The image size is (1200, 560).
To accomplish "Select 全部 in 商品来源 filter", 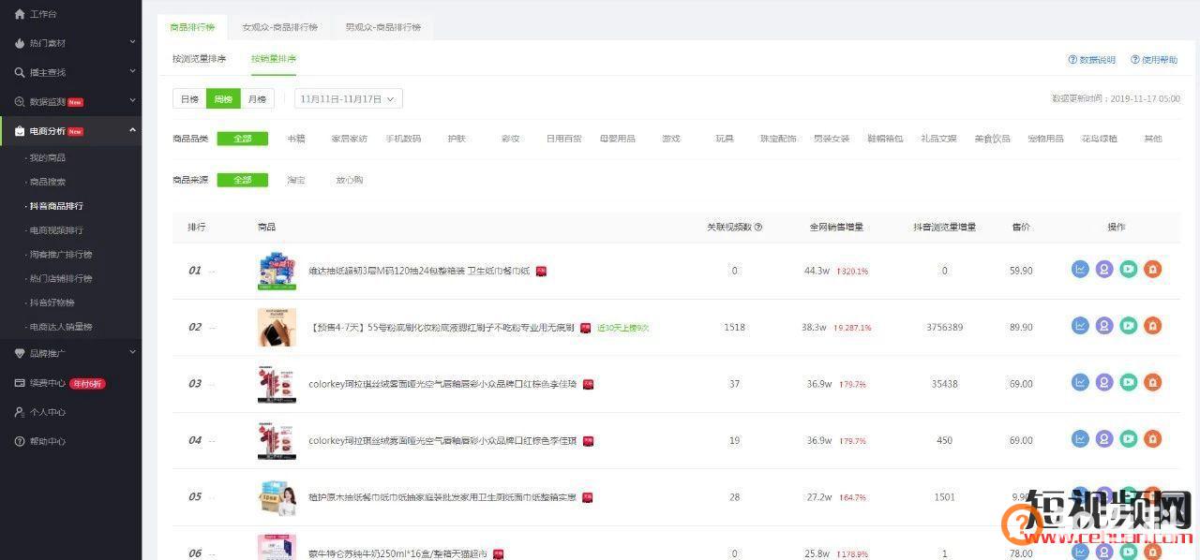I will [x=242, y=180].
